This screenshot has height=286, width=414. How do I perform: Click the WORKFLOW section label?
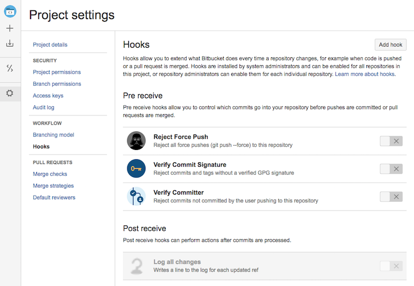47,123
